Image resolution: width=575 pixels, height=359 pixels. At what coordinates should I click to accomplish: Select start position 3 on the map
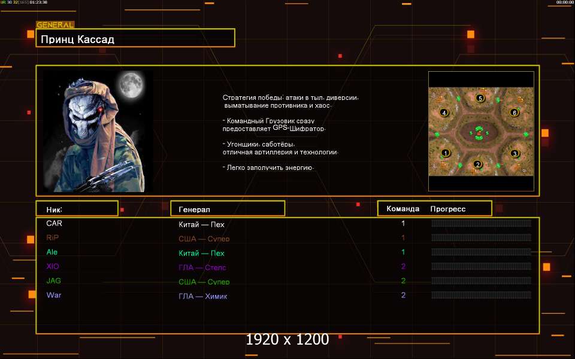515,154
